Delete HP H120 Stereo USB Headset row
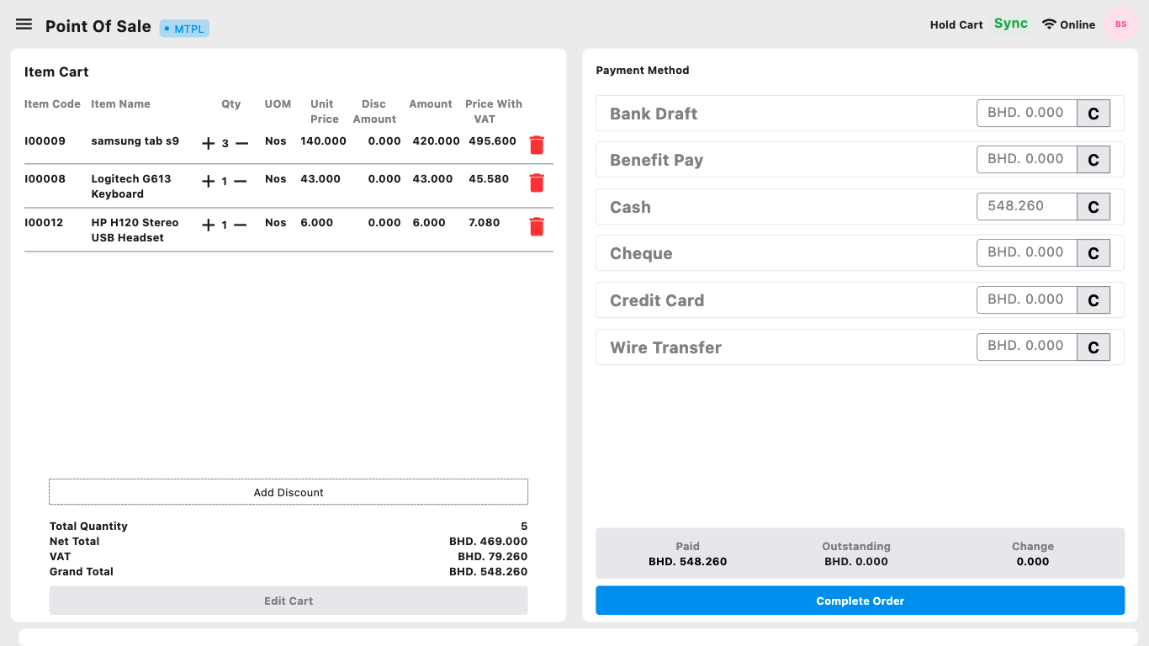 (537, 226)
